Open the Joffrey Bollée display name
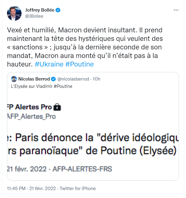Screen dimensions: 186x198 [x=40, y=10]
